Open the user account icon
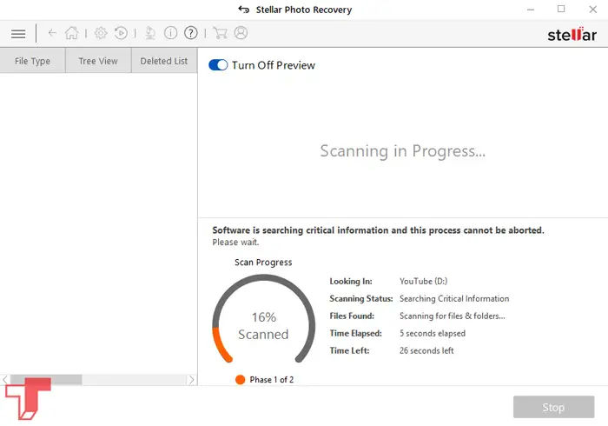This screenshot has width=608, height=426. pyautogui.click(x=241, y=33)
